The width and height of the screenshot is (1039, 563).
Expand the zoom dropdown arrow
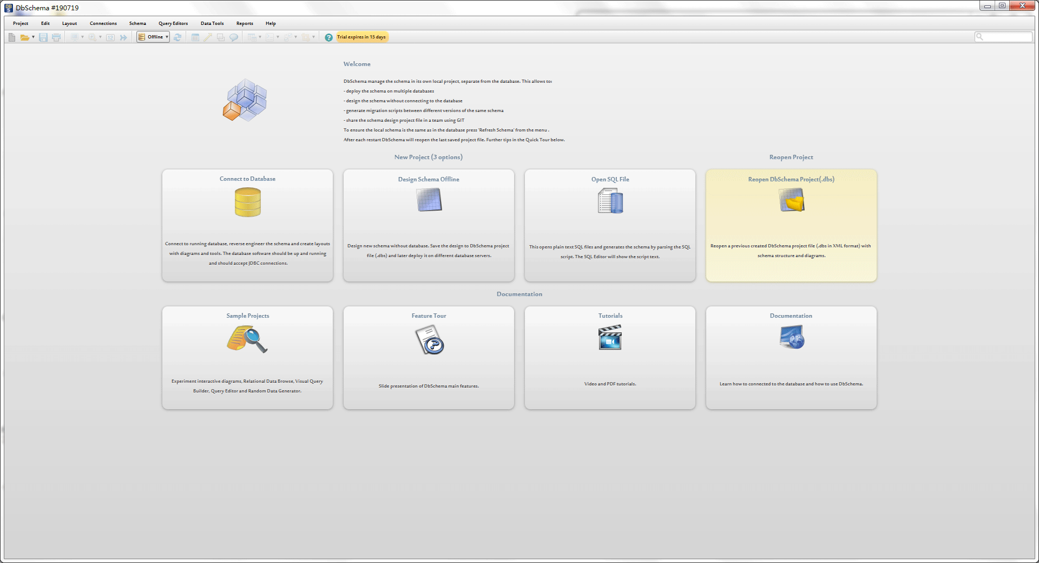click(x=100, y=37)
